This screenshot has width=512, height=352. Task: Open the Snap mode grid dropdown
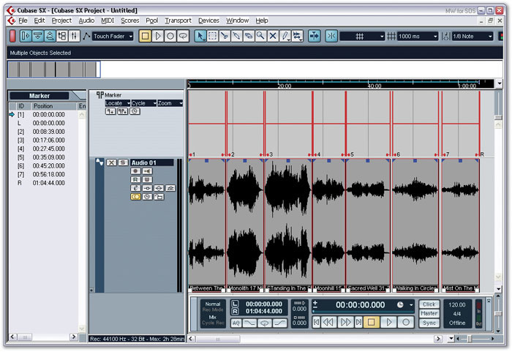[362, 37]
